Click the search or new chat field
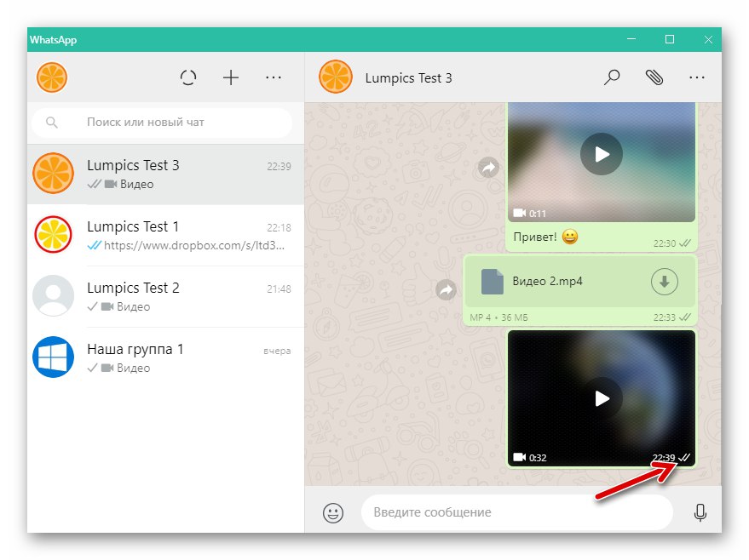 [161, 122]
